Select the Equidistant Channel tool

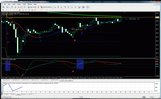[x=20, y=10]
